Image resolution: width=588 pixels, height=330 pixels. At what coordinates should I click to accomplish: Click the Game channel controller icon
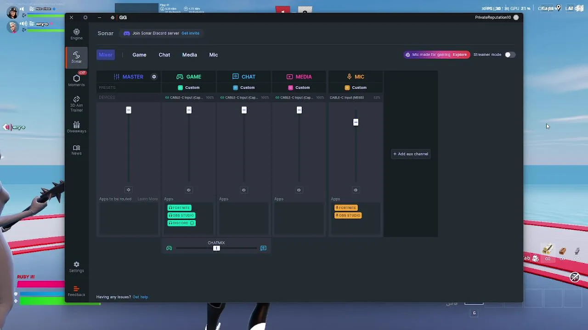click(180, 77)
